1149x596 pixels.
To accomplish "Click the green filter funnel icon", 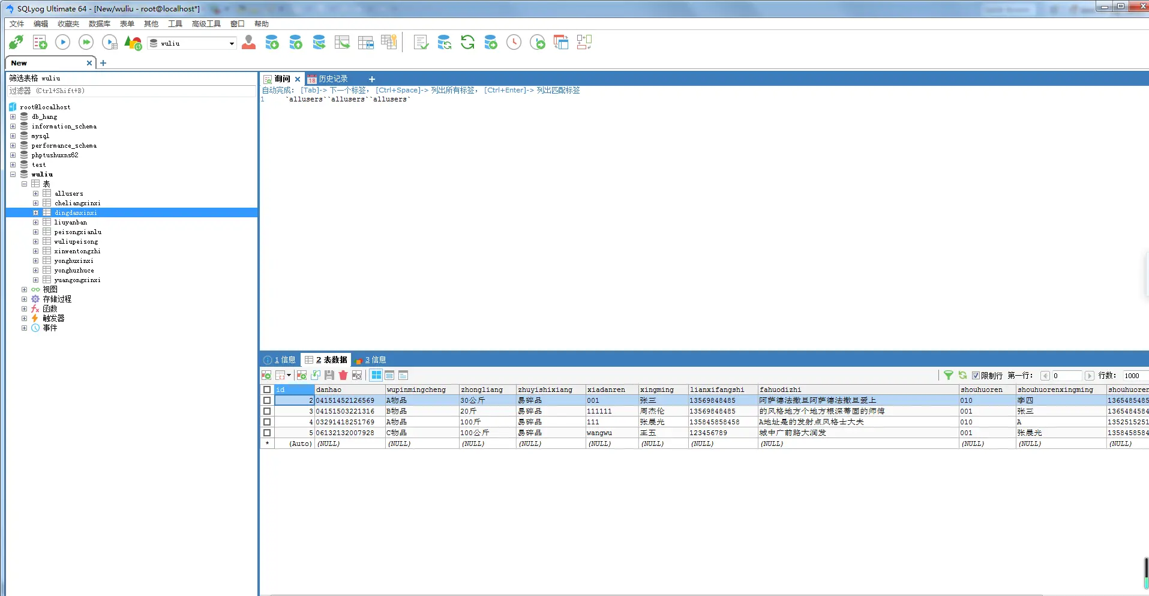I will click(949, 376).
